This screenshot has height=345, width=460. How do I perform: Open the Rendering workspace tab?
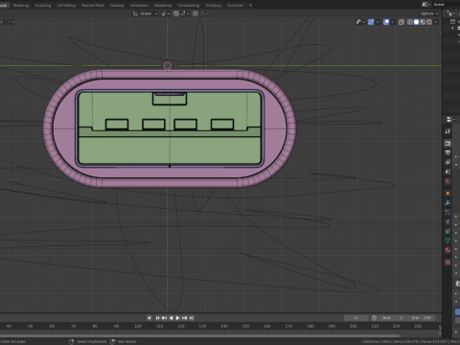(163, 5)
